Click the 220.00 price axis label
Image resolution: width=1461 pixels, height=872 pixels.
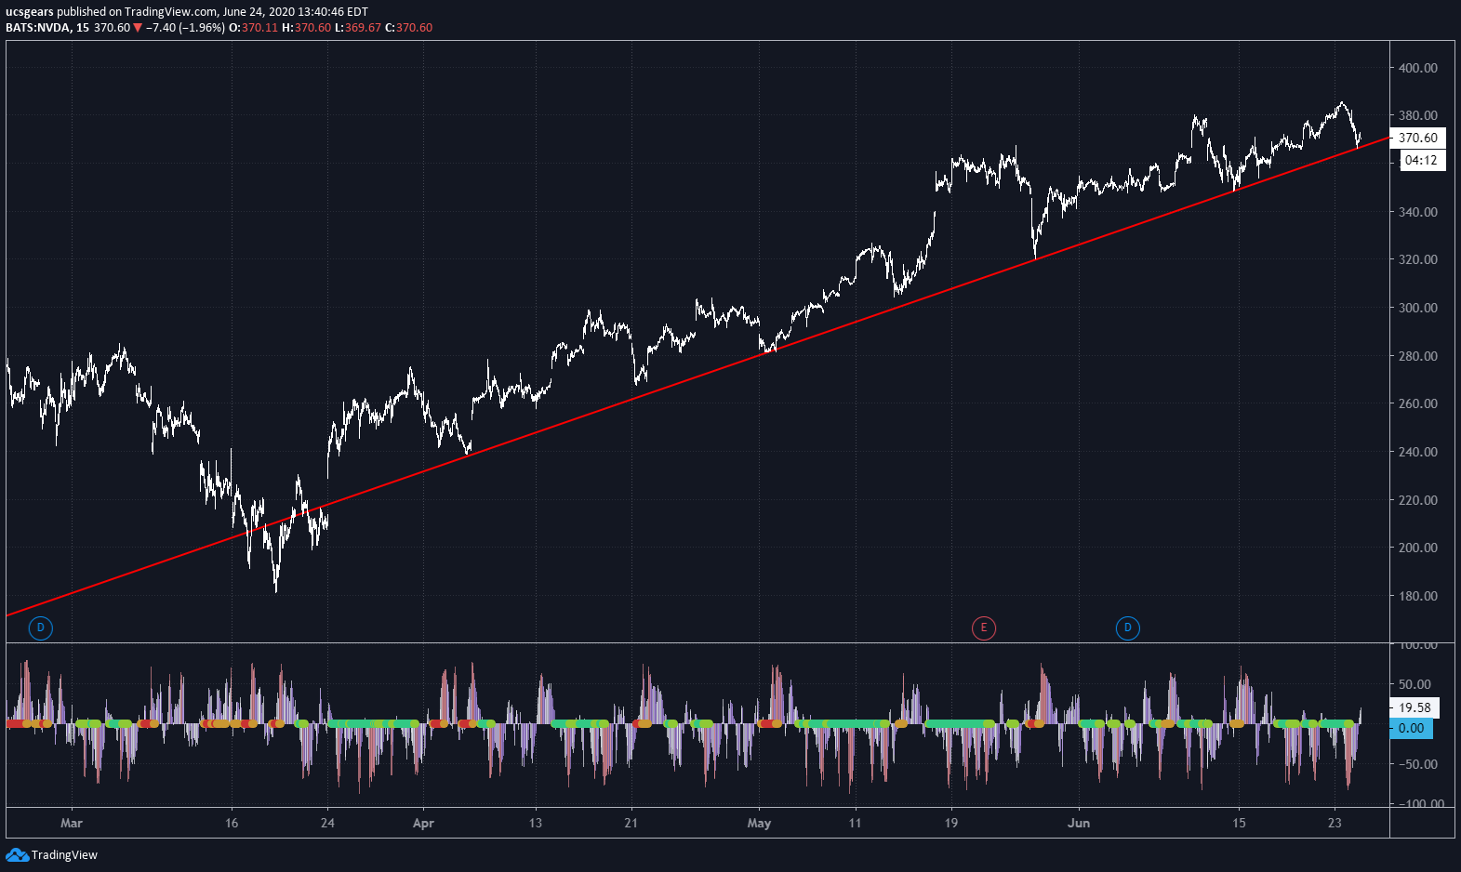[x=1418, y=500]
